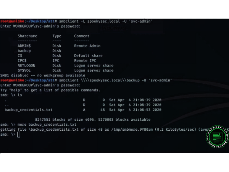Click the attribute 'A' of backup_credentials.txt
Viewport: 229px width, 172px height.
[x=84, y=110]
